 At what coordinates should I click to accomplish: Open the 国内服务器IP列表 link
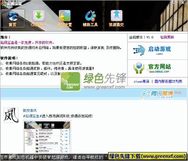tap(168, 81)
